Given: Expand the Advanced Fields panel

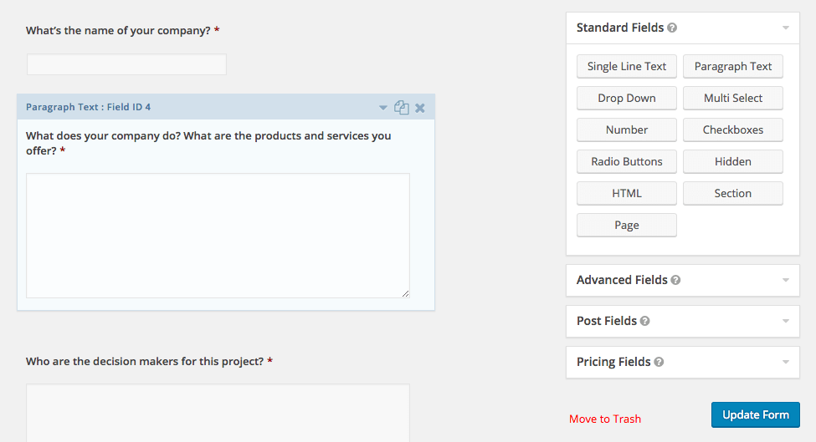Looking at the screenshot, I should tap(786, 281).
